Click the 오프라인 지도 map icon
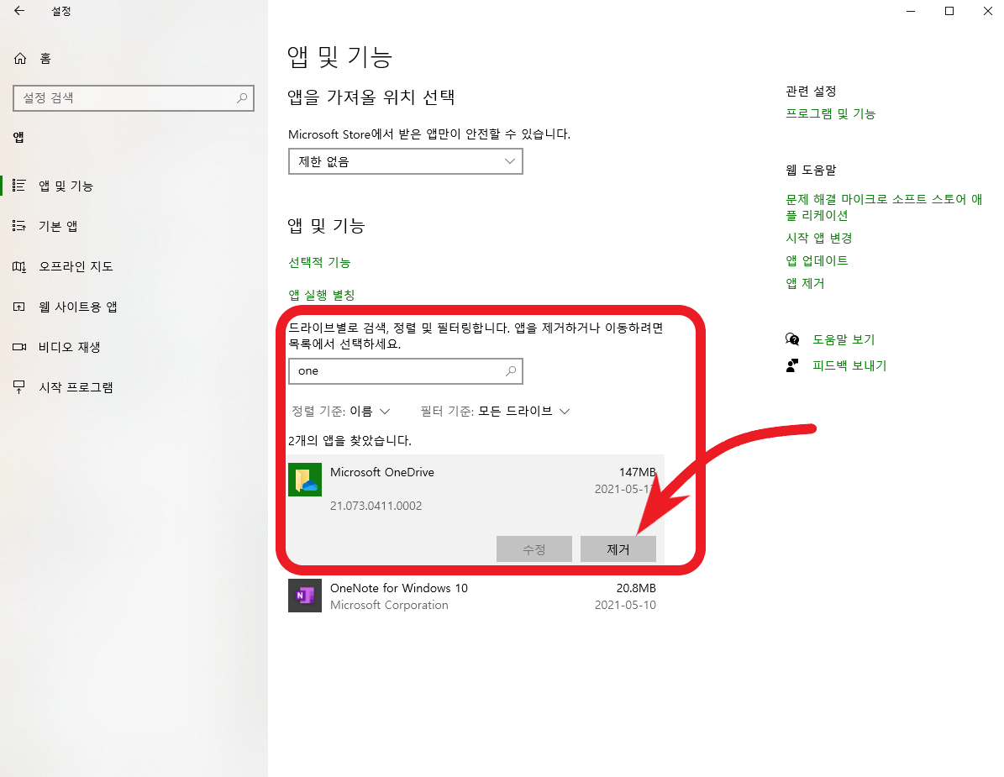 [x=19, y=266]
